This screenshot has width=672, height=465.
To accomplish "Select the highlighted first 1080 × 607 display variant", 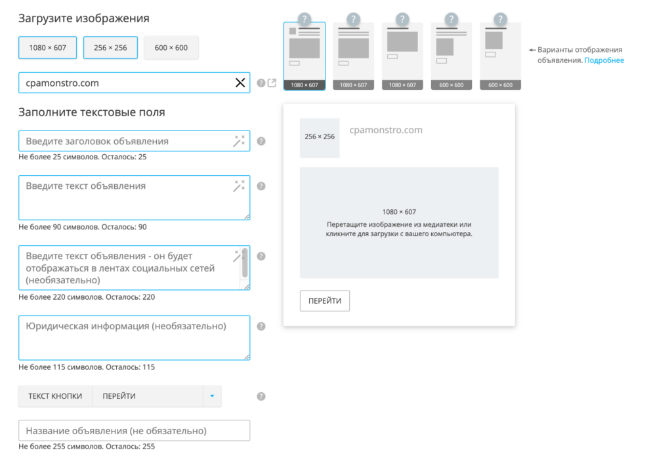I will 304,56.
